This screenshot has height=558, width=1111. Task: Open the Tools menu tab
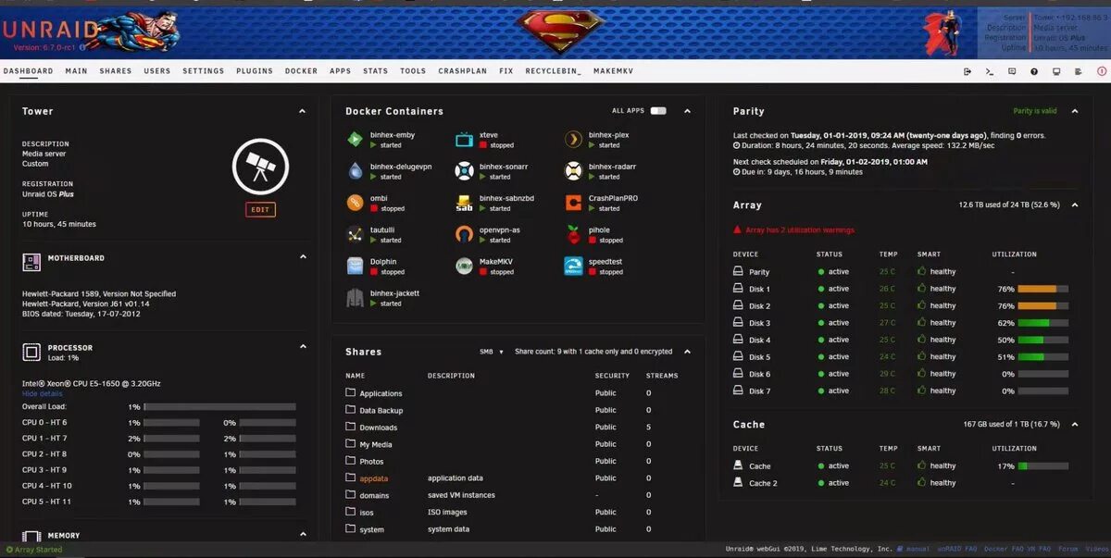(x=413, y=71)
